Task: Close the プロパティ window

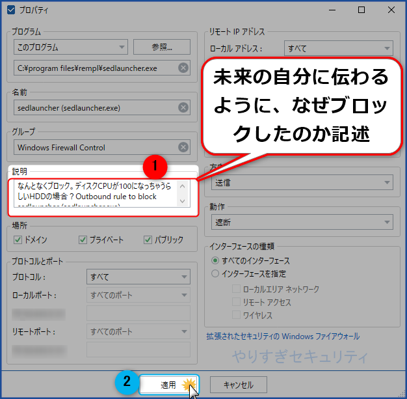Action: pyautogui.click(x=391, y=10)
